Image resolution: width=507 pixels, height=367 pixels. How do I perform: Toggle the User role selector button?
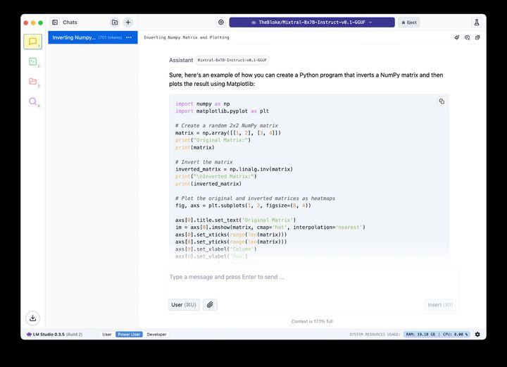point(184,305)
